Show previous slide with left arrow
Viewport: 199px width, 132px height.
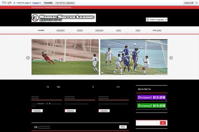(28, 58)
